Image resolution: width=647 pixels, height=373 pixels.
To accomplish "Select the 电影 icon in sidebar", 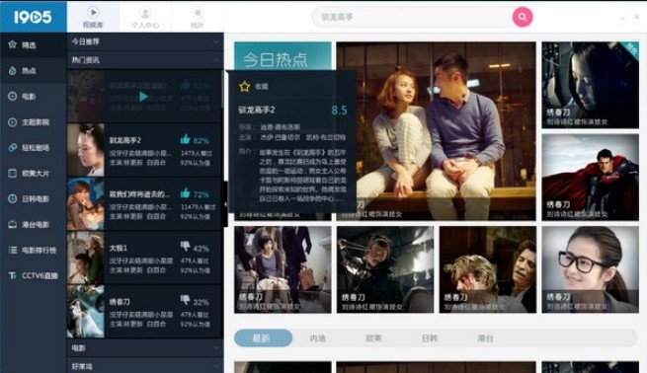I will (13, 96).
